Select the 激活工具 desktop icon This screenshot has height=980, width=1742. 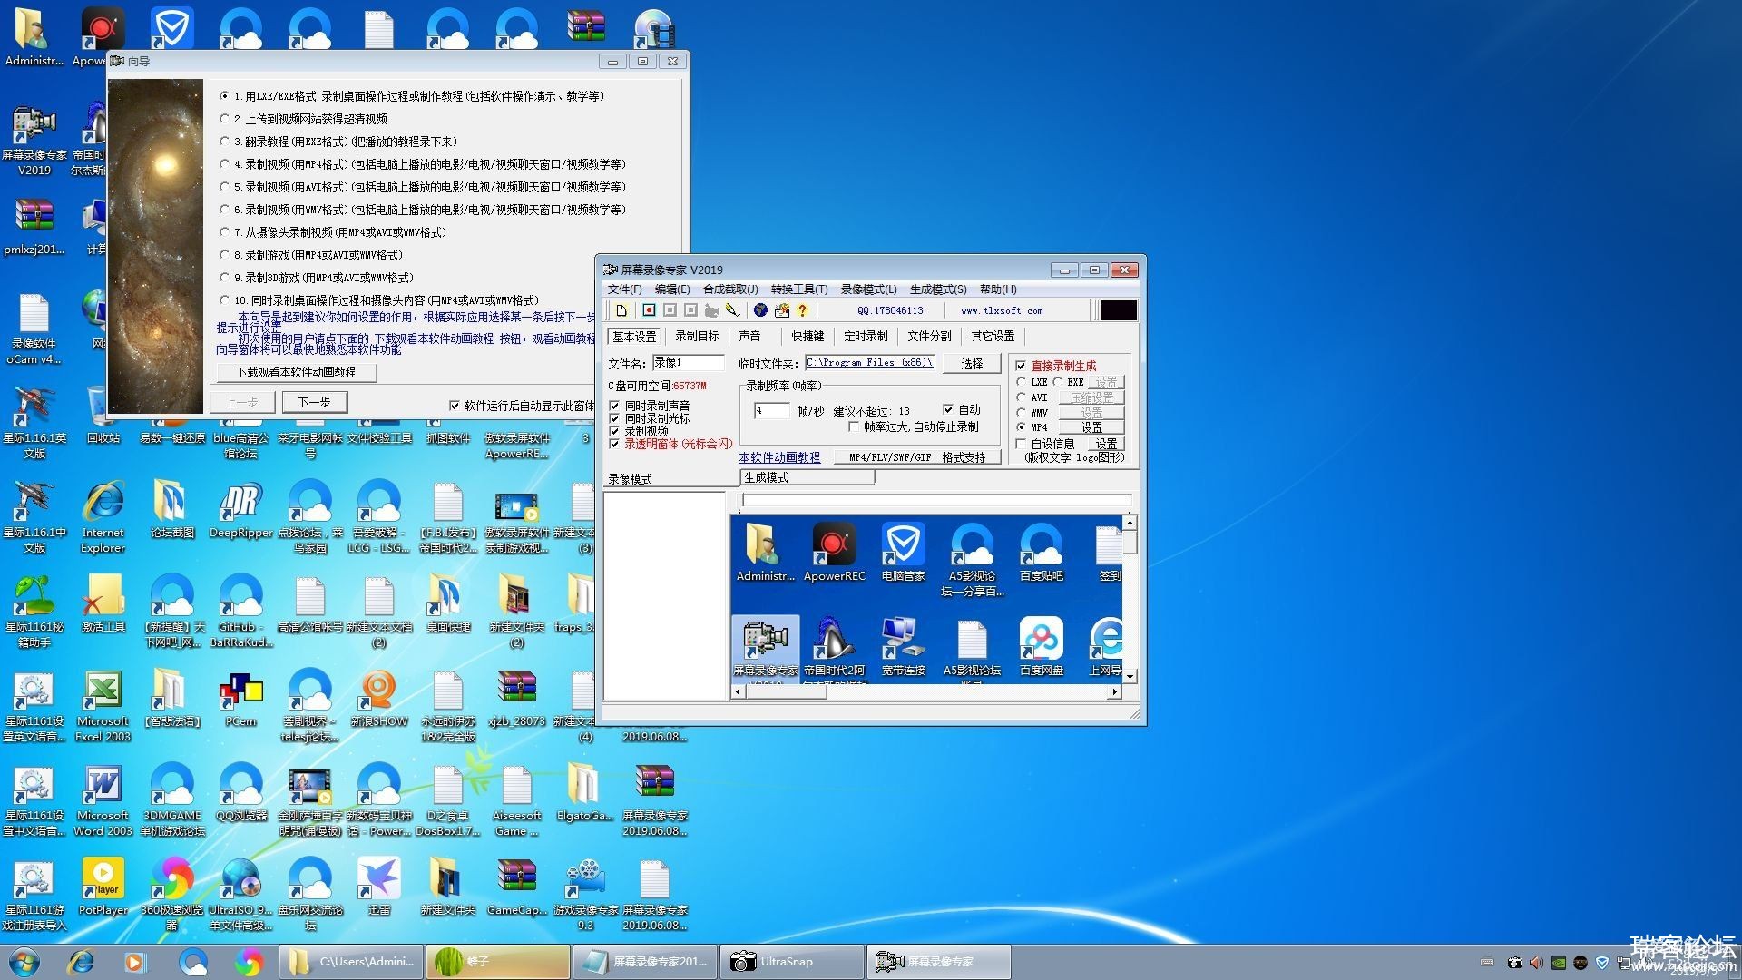point(103,604)
